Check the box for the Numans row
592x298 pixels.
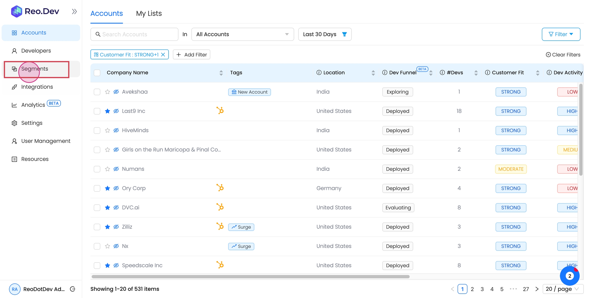pos(97,169)
